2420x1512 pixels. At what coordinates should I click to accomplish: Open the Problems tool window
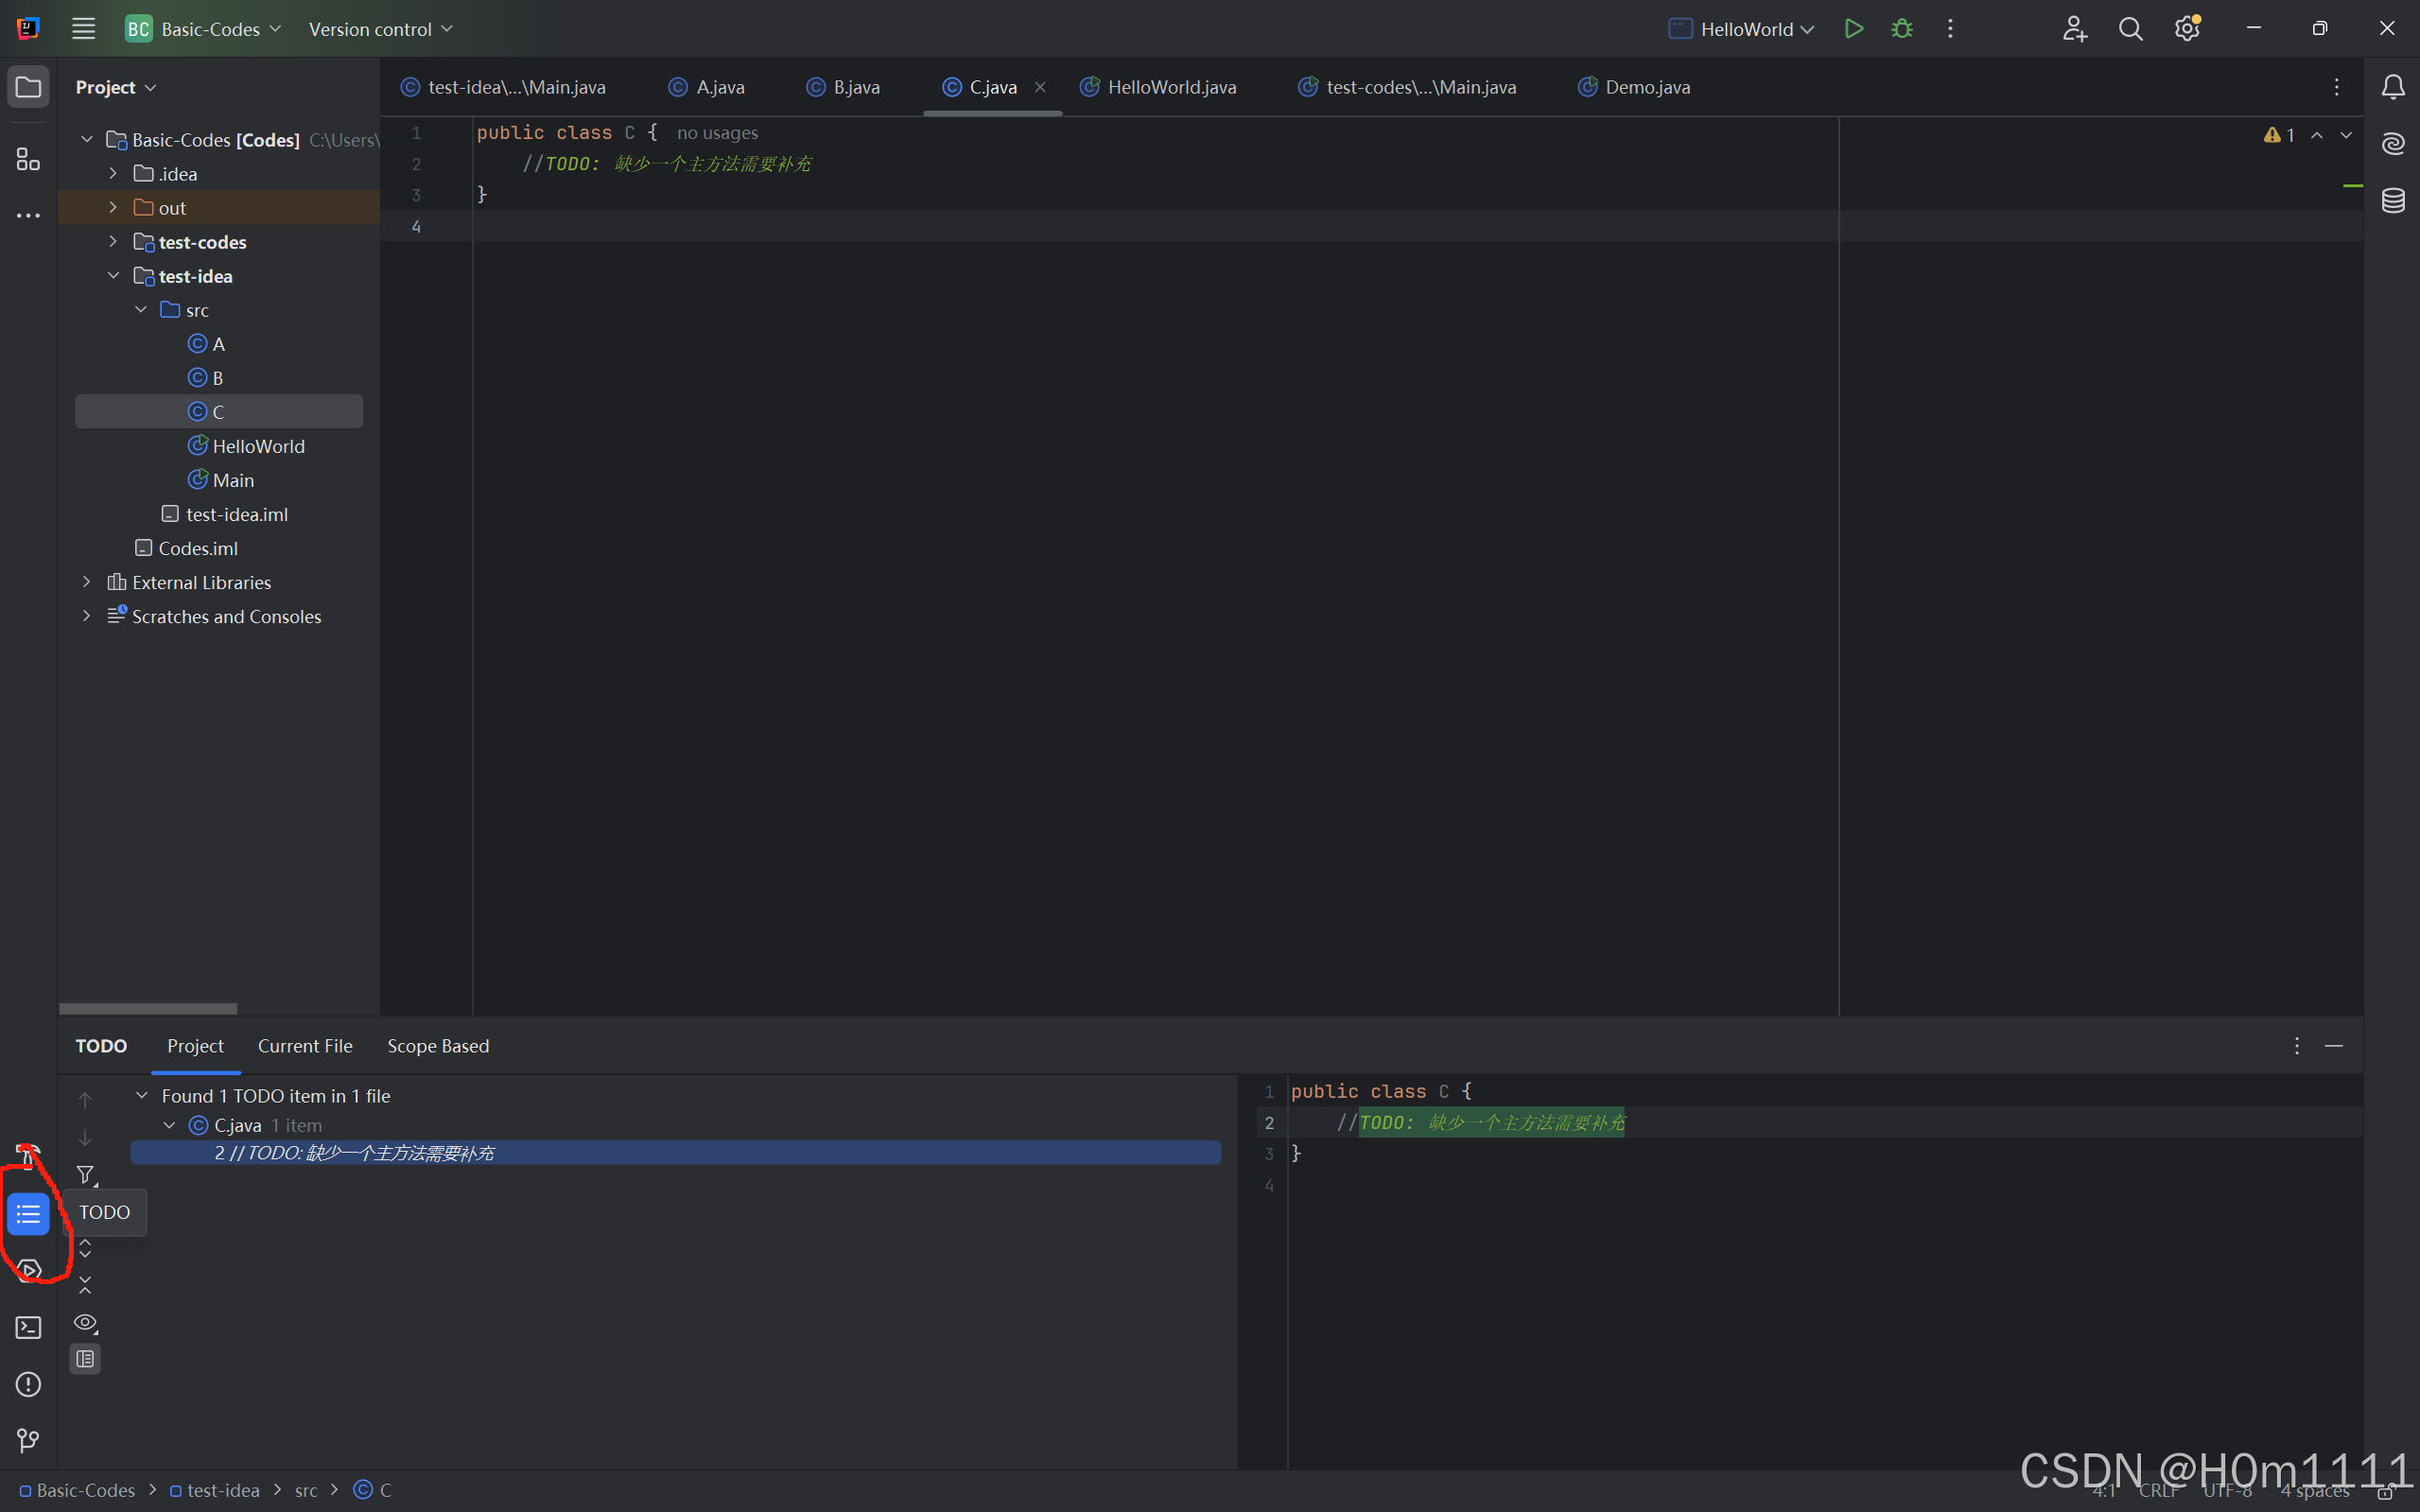point(27,1384)
